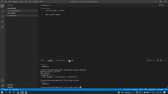
Task: Switch to the Terminal panel tab
Action: tap(50, 60)
